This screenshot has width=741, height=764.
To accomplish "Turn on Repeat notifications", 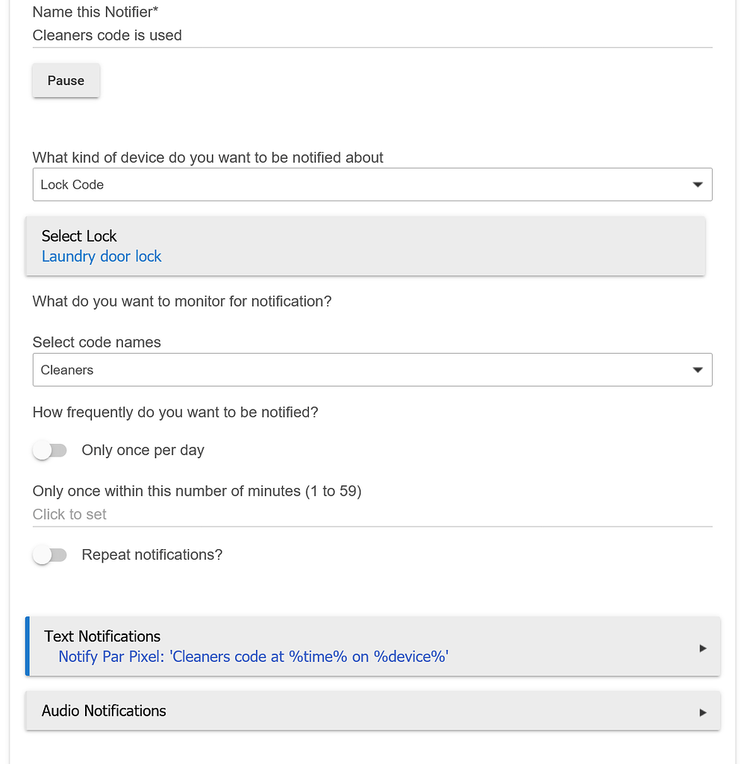I will tap(49, 554).
